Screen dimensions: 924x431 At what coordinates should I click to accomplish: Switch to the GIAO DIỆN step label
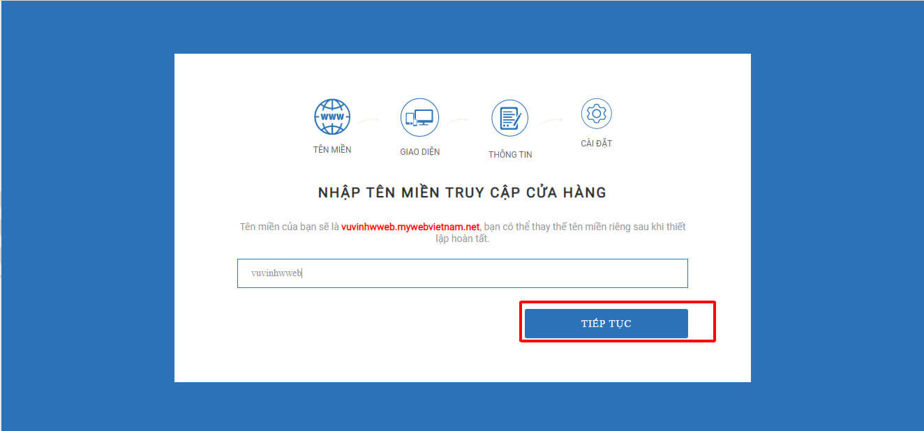[420, 151]
